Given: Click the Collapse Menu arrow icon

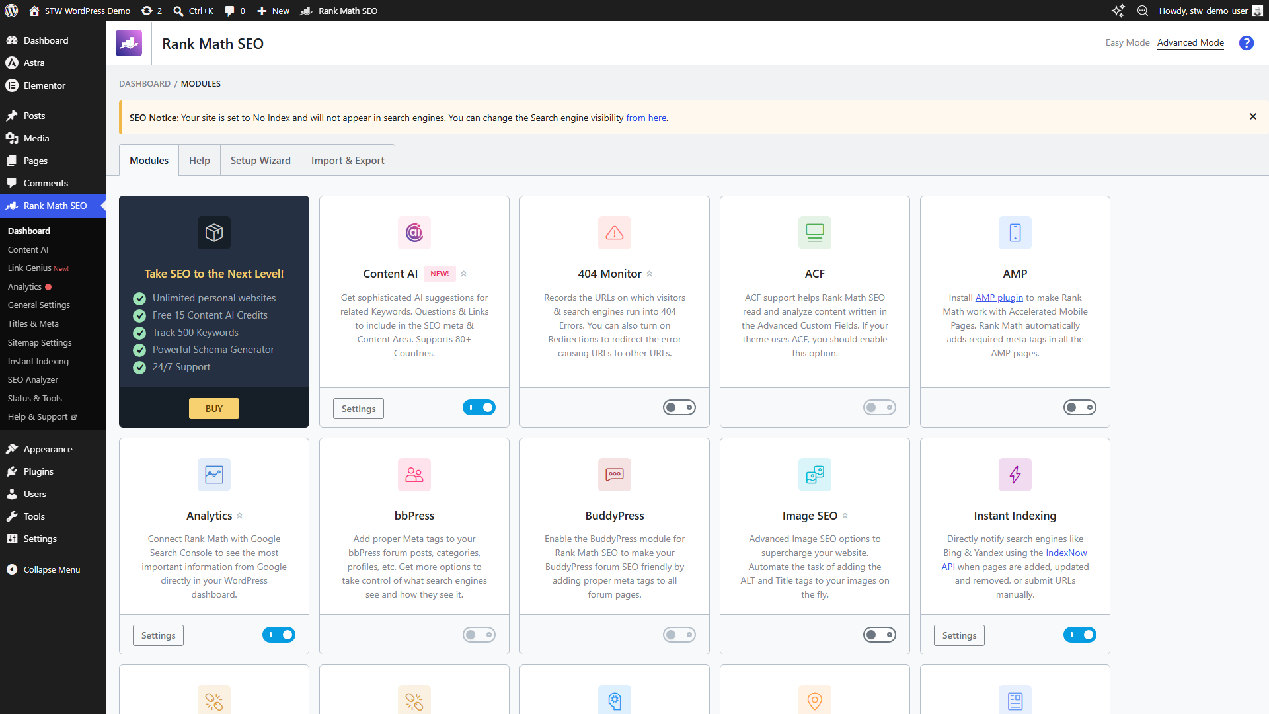Looking at the screenshot, I should [12, 569].
